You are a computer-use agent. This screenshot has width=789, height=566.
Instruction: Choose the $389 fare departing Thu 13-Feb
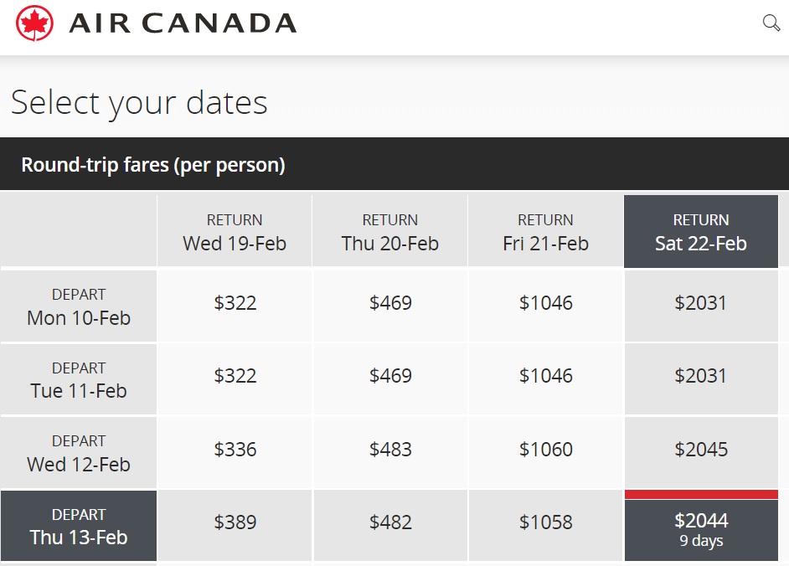tap(235, 526)
